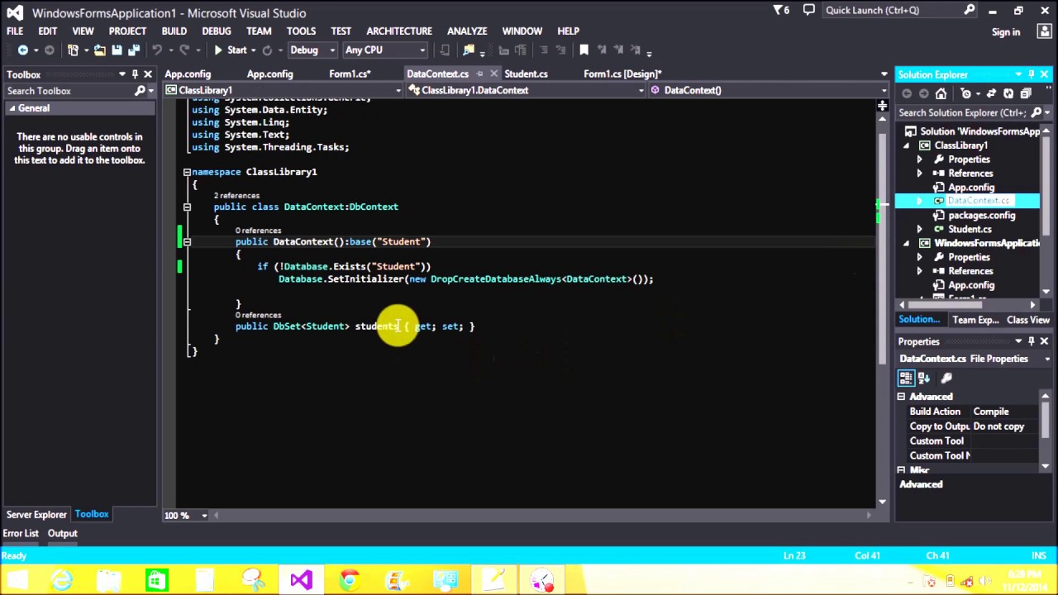Collapse the Advanced section in Properties

[901, 397]
